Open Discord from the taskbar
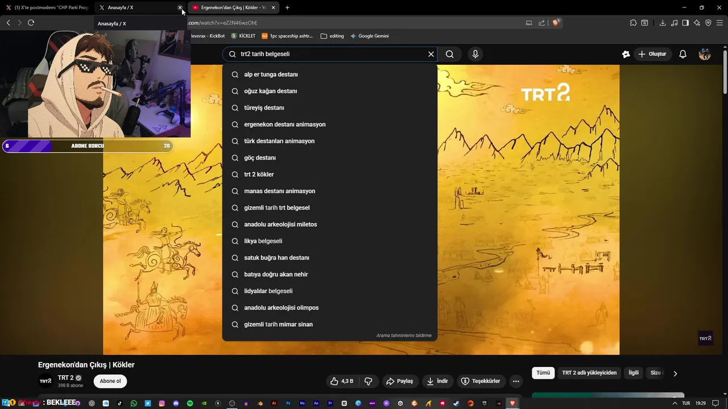Screen dimensions: 728x409 pos(176,403)
